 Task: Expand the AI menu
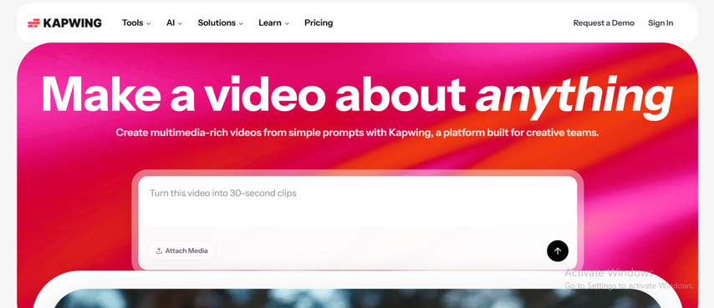174,23
